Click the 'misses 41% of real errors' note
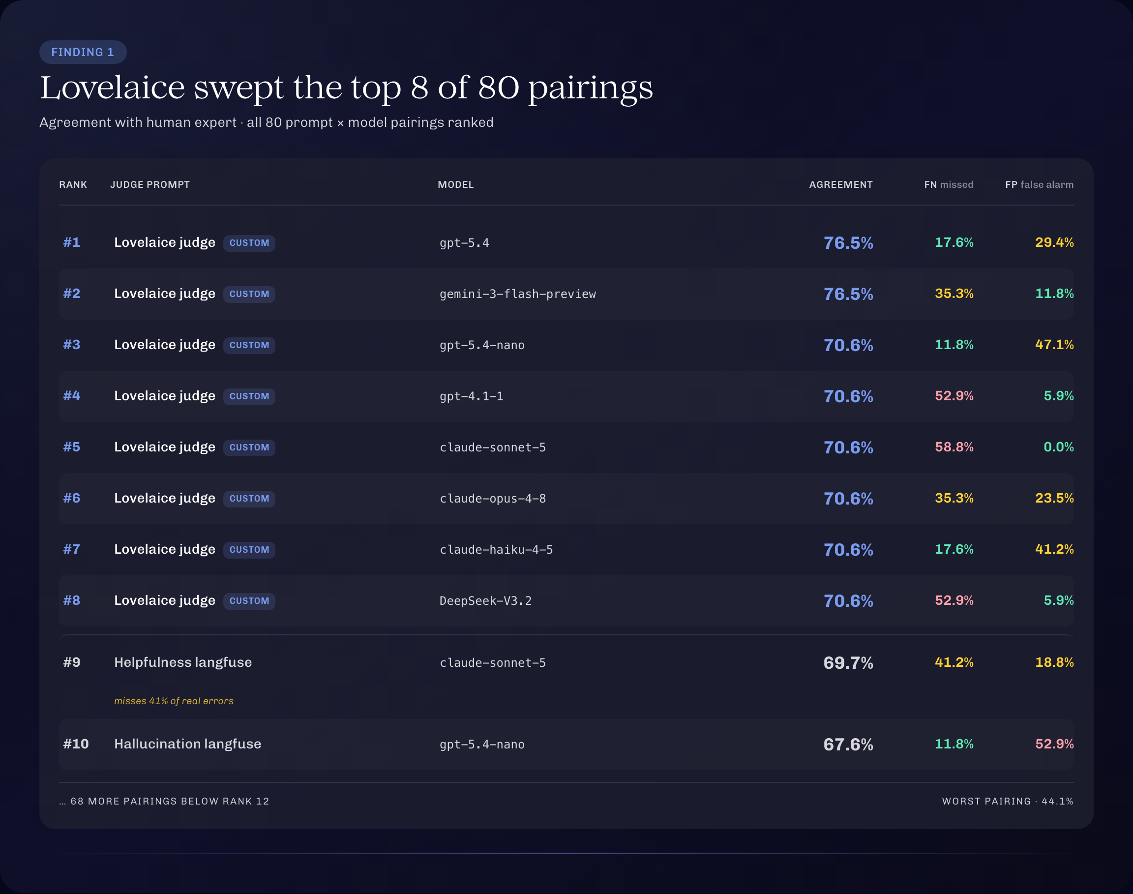The height and width of the screenshot is (894, 1133). tap(174, 701)
